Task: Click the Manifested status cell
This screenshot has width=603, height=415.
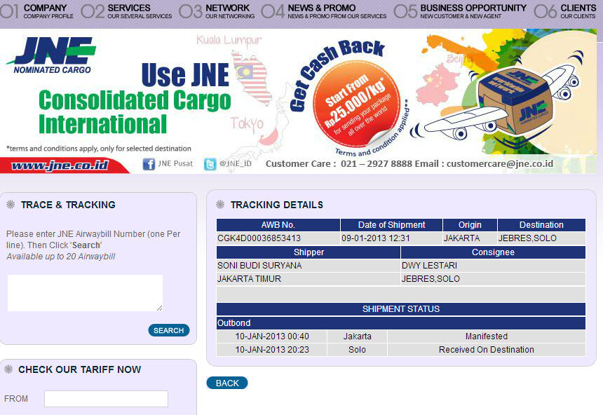Action: pos(487,336)
